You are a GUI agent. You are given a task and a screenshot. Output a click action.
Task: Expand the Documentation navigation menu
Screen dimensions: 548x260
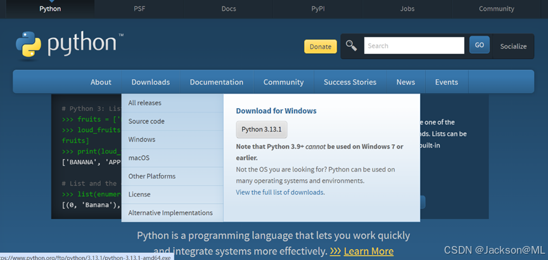point(217,82)
